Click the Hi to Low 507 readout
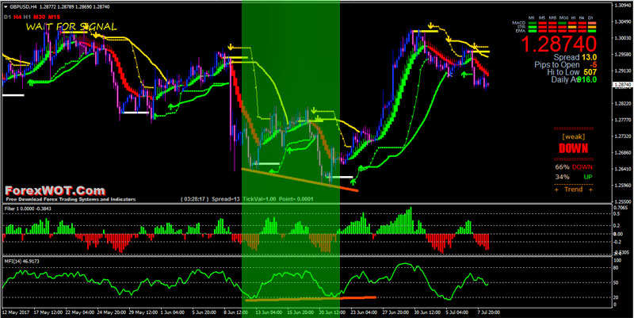The height and width of the screenshot is (318, 634). coord(571,72)
